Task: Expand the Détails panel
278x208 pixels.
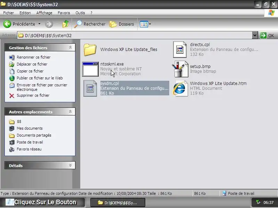Action: [70, 165]
